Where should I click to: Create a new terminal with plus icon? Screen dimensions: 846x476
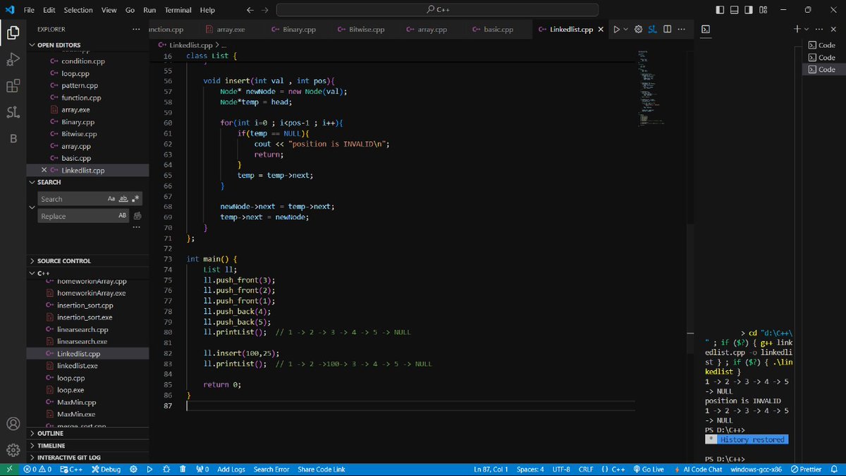[x=797, y=29]
